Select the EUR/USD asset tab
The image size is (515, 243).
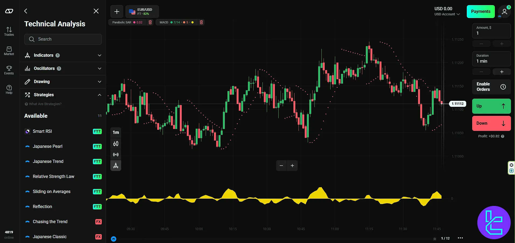click(142, 12)
